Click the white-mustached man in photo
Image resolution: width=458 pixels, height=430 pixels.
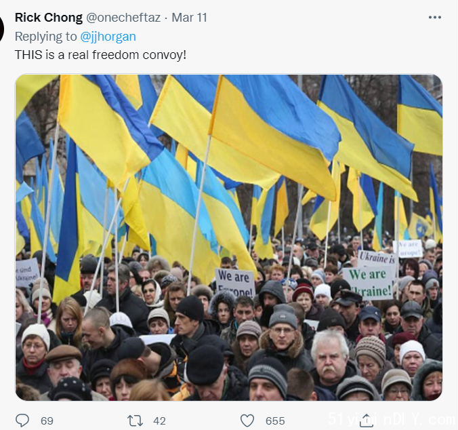[x=330, y=361]
